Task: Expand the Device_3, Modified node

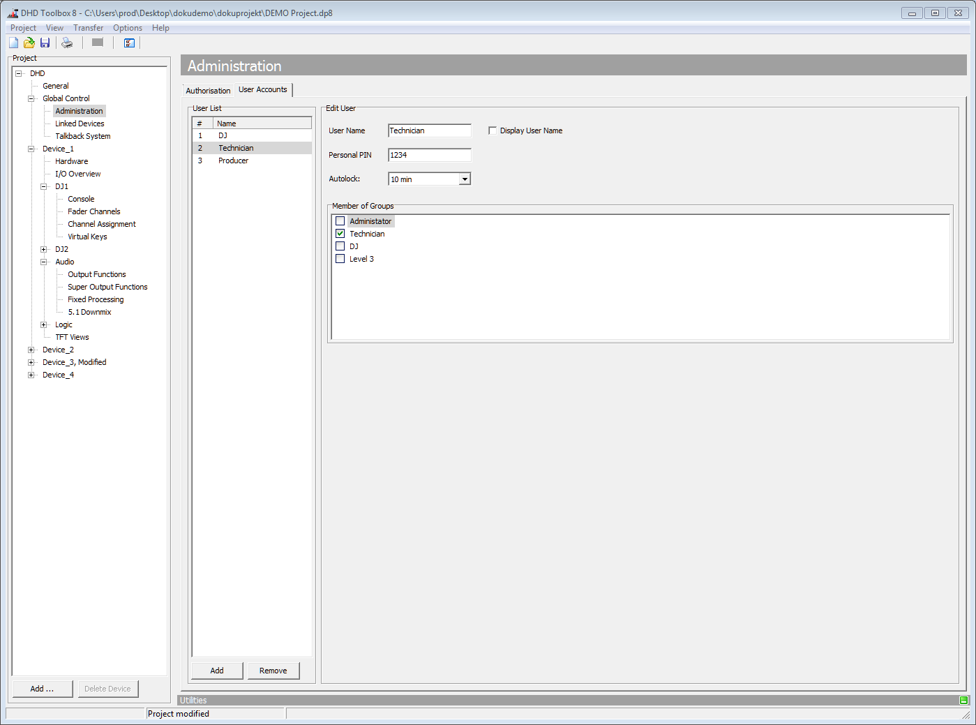Action: pos(31,361)
